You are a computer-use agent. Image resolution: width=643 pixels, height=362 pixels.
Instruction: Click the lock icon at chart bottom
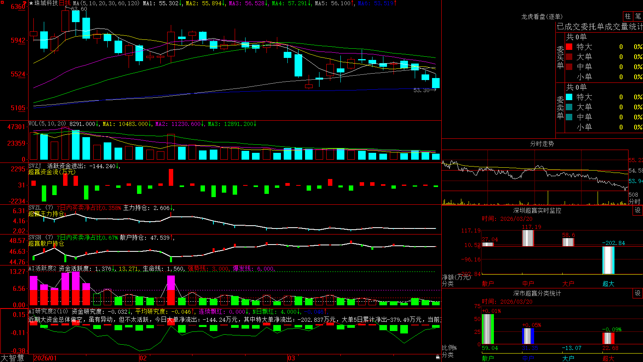coord(438,357)
